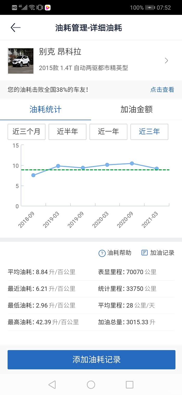Screen dimensions: 182x395
Task: Tap the battery icon in status bar
Action: click(x=150, y=8)
